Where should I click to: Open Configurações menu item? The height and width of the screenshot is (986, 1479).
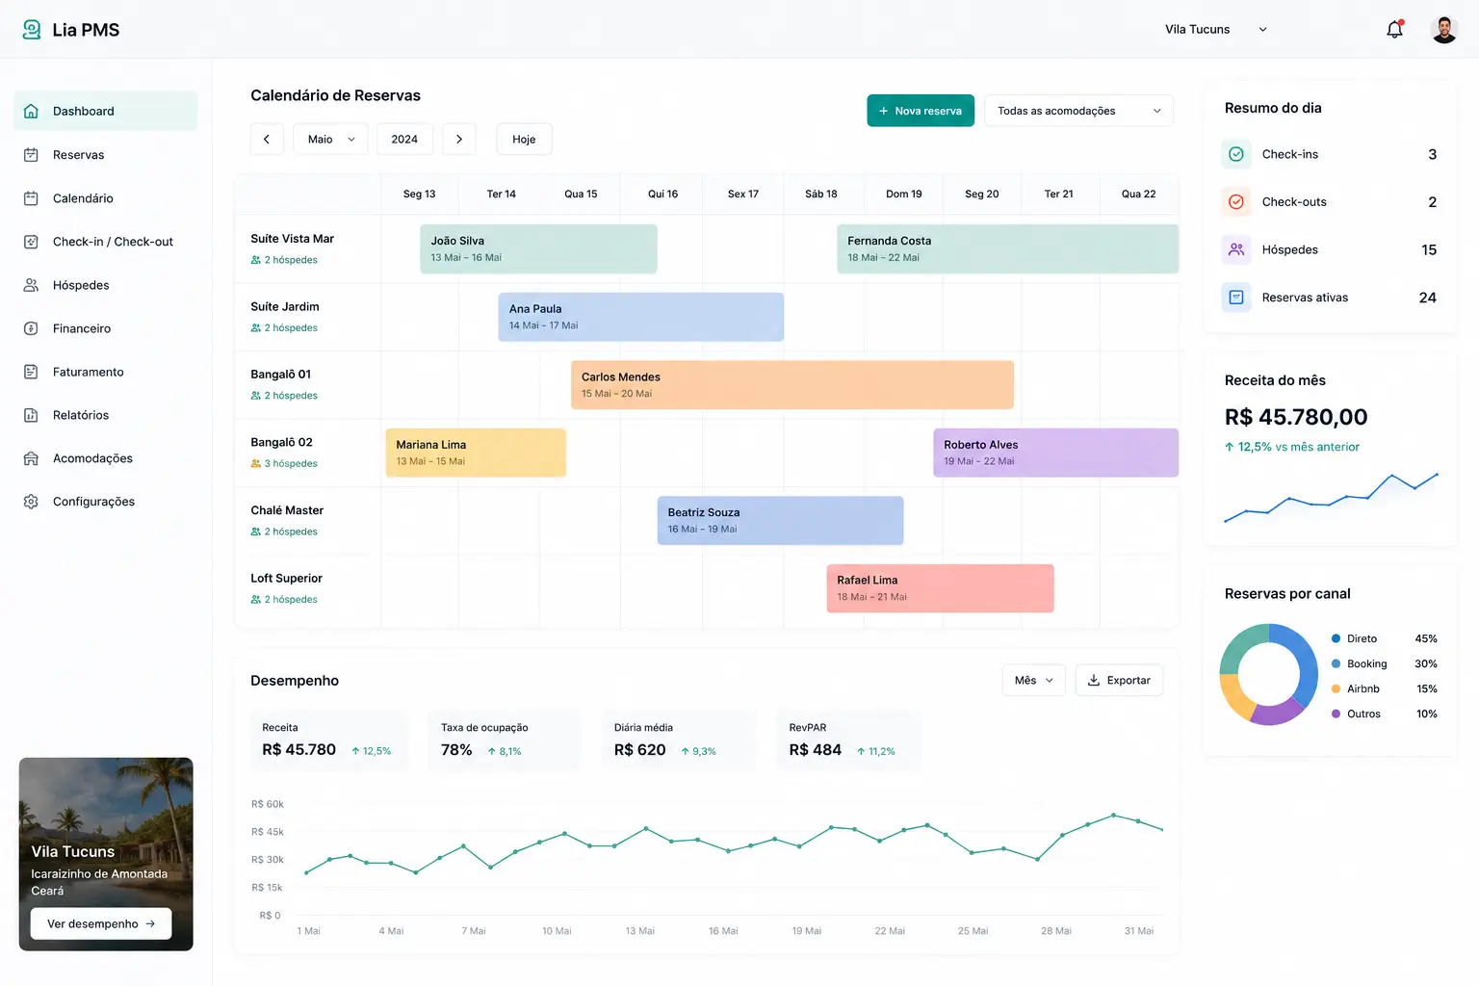click(x=106, y=502)
